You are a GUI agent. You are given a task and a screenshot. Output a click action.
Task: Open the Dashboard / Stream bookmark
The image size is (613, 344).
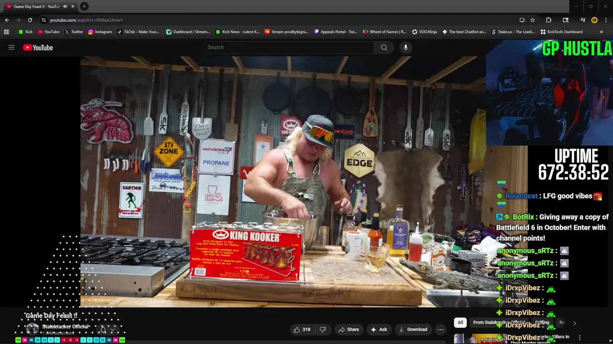[188, 32]
